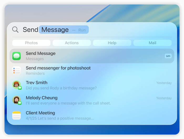Open the Client Meeting note

coord(40,113)
